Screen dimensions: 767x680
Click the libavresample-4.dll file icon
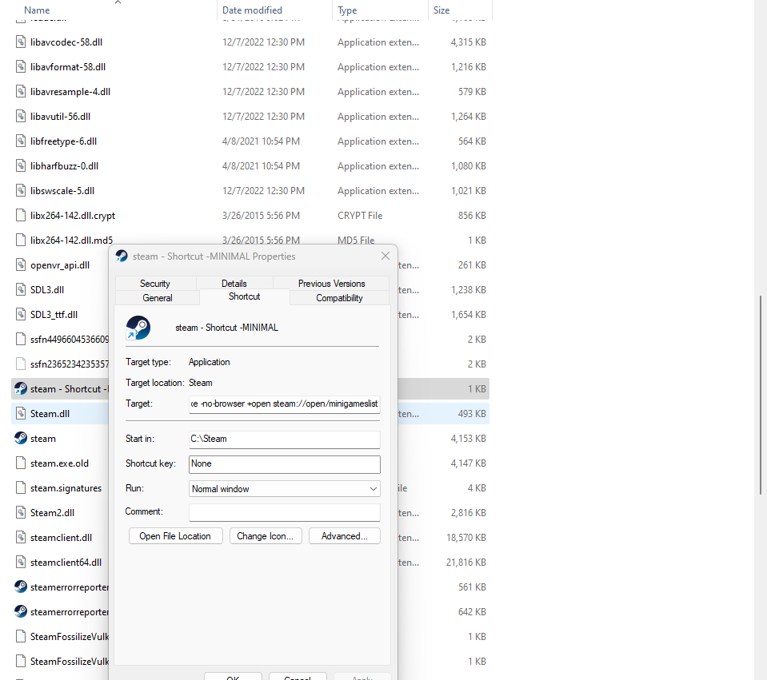click(x=21, y=91)
